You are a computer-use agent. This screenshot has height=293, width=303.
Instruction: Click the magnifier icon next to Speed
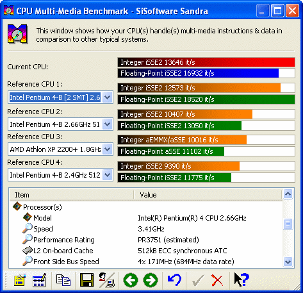(28, 228)
